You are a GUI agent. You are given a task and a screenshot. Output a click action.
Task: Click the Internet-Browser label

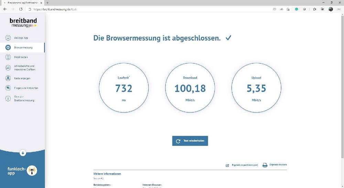152,185
